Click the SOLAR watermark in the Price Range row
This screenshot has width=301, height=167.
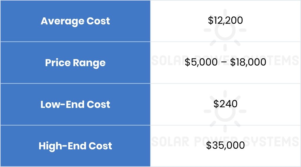168,61
